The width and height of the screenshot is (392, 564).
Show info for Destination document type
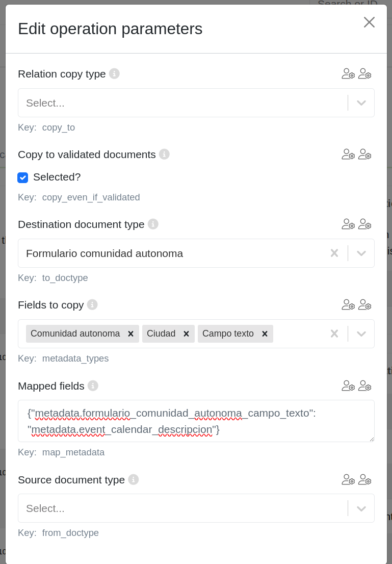(x=153, y=224)
